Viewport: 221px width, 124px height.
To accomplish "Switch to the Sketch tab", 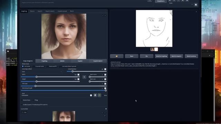I will [32, 11].
